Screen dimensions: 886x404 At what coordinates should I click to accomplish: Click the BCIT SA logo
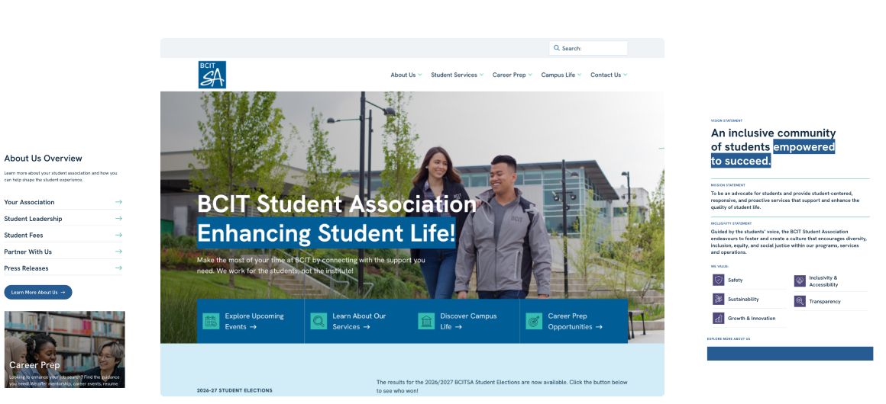212,75
